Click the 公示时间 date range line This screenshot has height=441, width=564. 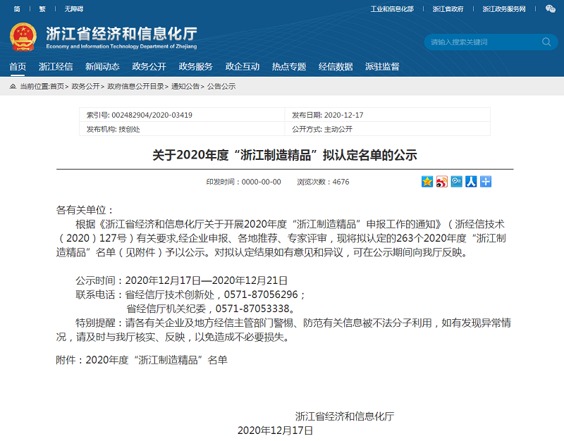pyautogui.click(x=181, y=280)
